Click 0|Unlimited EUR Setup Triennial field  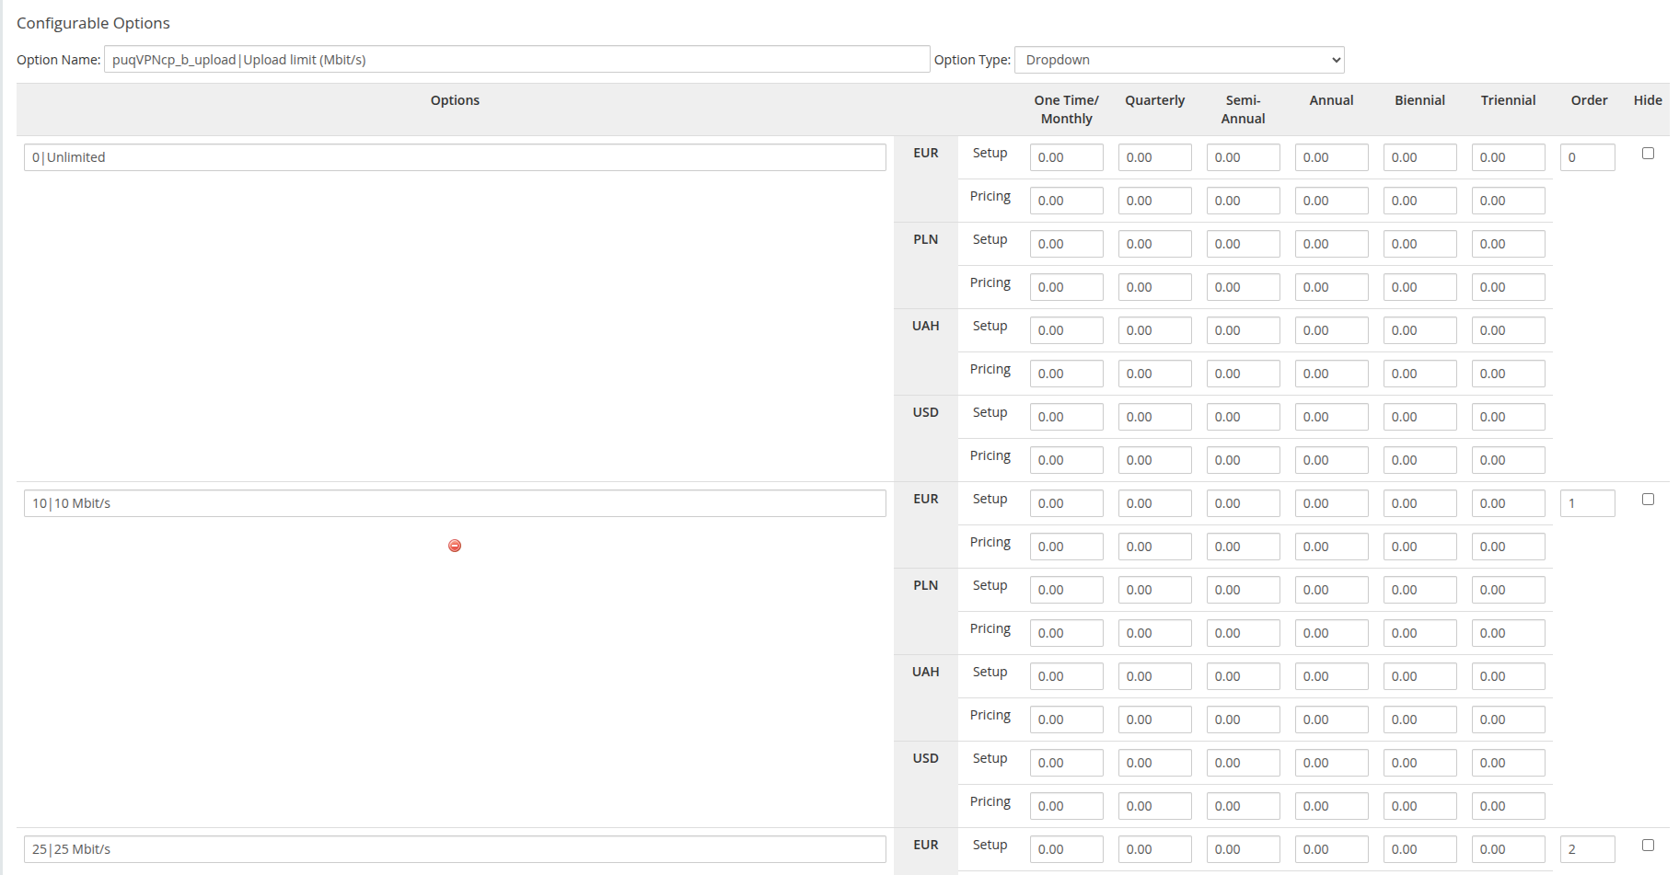(x=1509, y=157)
